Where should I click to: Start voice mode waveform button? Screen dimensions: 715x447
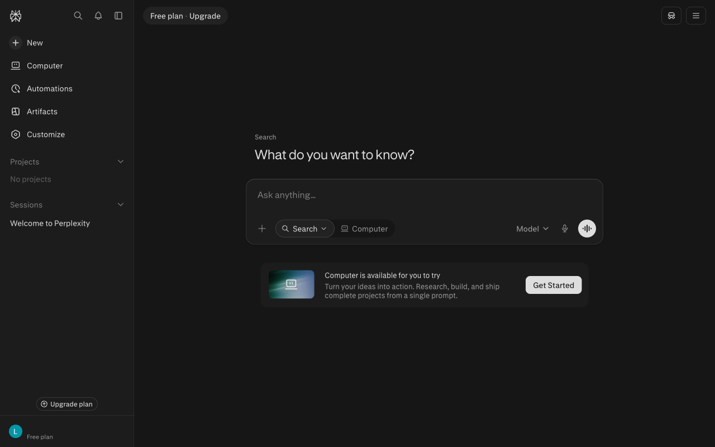[587, 229]
